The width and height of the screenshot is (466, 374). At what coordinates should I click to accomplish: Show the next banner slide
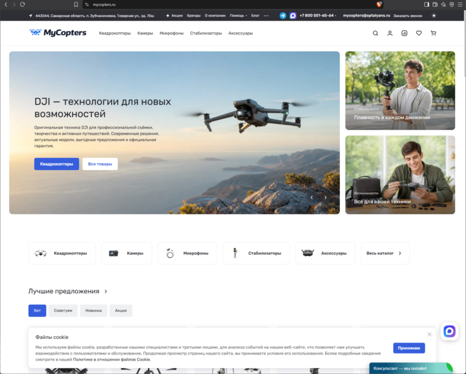click(x=325, y=197)
